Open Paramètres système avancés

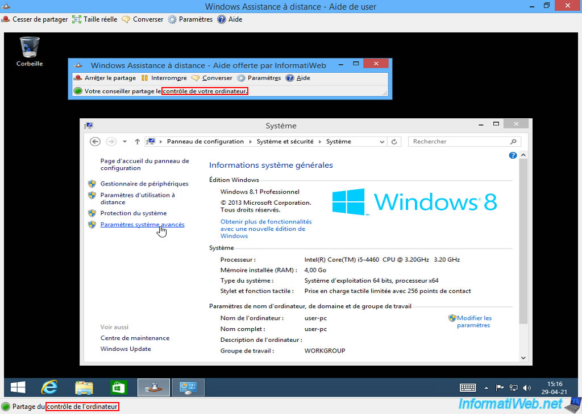pos(143,225)
